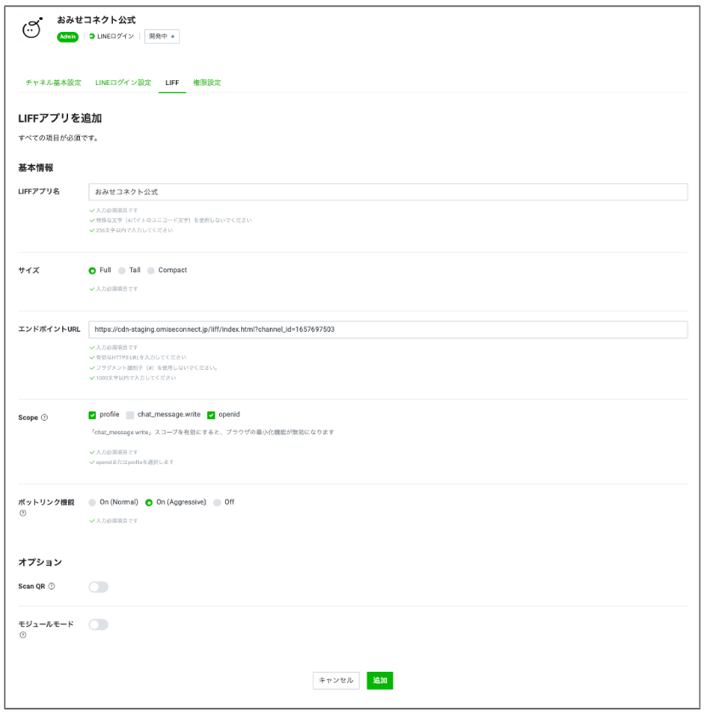Click the おみせコネクト公式 channel avatar icon
The height and width of the screenshot is (714, 710).
32,29
